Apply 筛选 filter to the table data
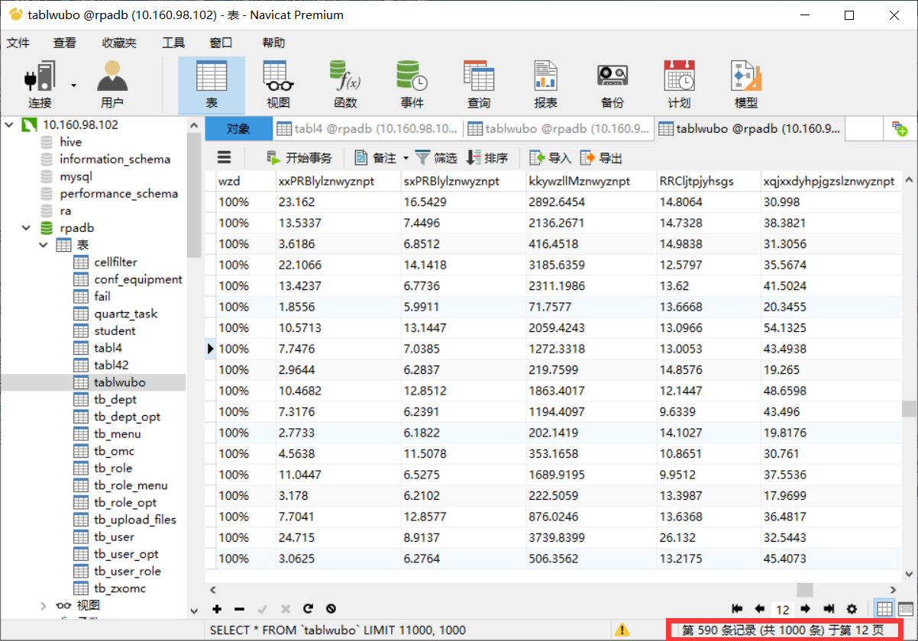 coord(435,157)
